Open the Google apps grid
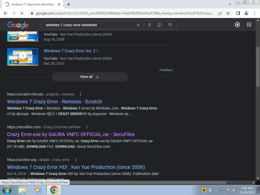 click(x=249, y=25)
